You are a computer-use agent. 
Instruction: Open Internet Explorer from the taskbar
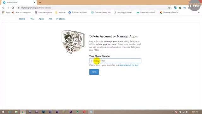(9, 112)
